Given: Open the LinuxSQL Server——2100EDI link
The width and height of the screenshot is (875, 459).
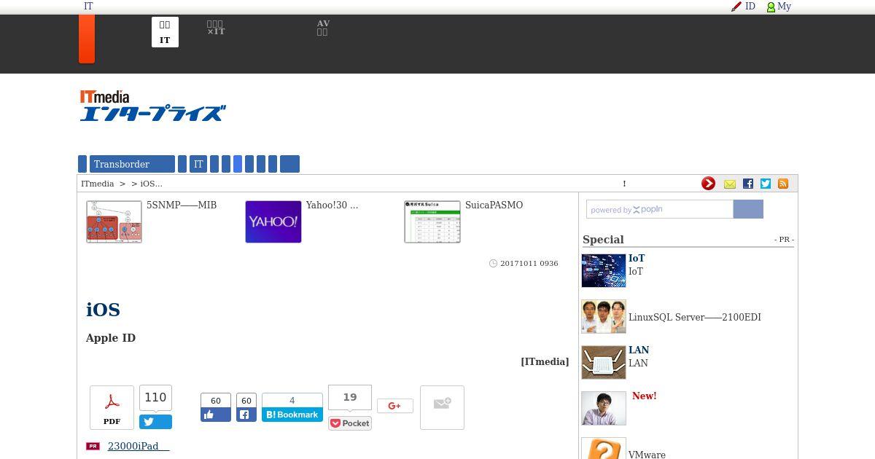Looking at the screenshot, I should (x=695, y=318).
